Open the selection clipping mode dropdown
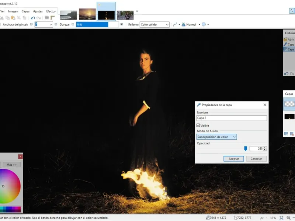 pyautogui.click(x=205, y=24)
